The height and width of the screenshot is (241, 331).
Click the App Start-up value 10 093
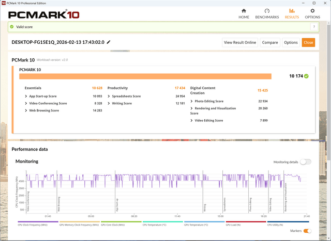97,96
